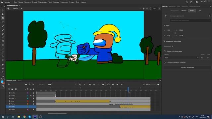Lock all layers via header lock icon
The height and width of the screenshot is (119, 212).
pyautogui.click(x=33, y=89)
